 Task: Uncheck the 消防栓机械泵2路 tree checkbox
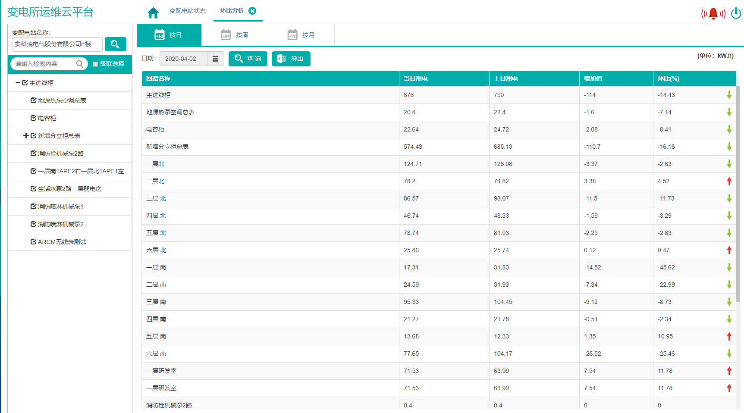(34, 153)
